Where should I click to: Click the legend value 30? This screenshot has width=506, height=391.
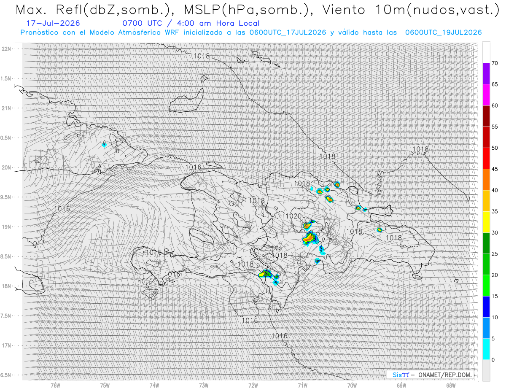click(495, 232)
